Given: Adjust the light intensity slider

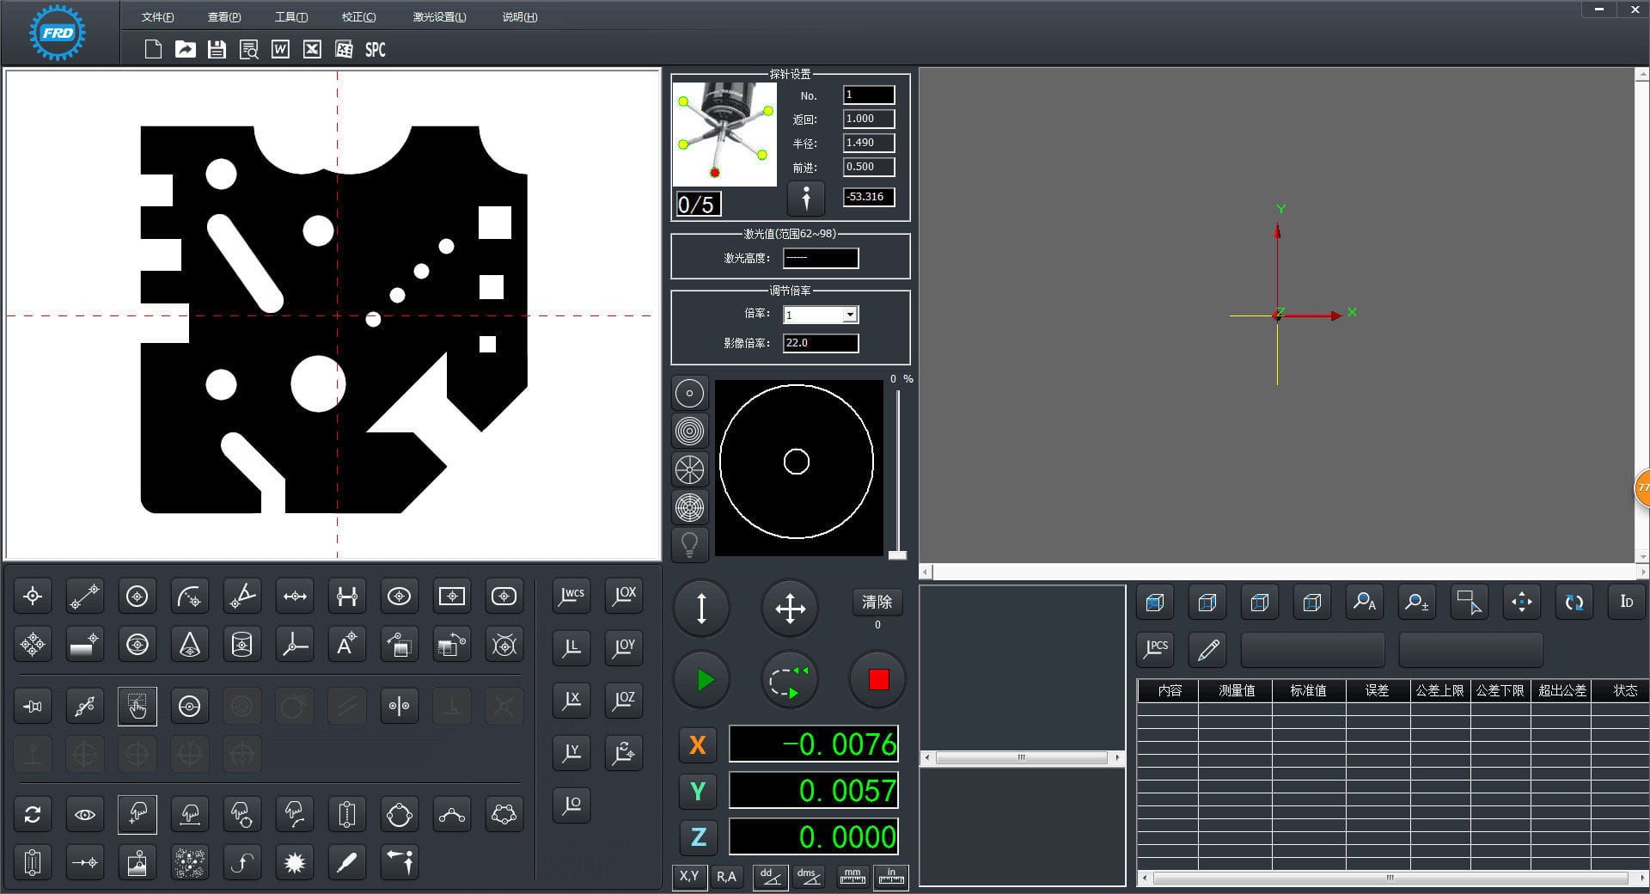Looking at the screenshot, I should click(896, 554).
